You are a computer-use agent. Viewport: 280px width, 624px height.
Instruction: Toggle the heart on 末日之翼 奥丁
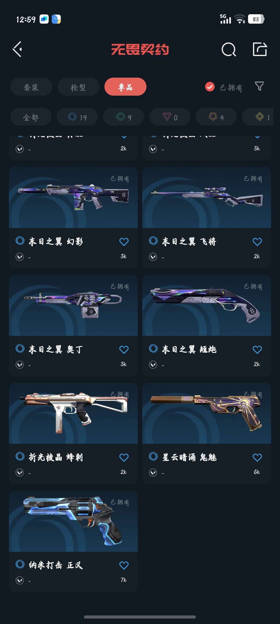pos(124,350)
